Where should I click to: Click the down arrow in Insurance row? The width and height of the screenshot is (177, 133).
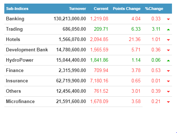click(168, 81)
